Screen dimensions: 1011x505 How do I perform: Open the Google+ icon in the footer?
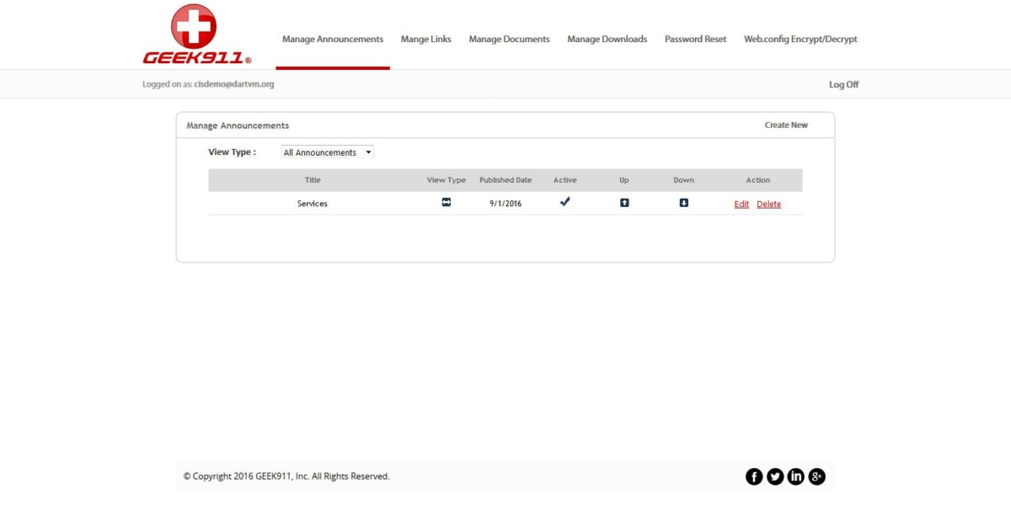[816, 476]
